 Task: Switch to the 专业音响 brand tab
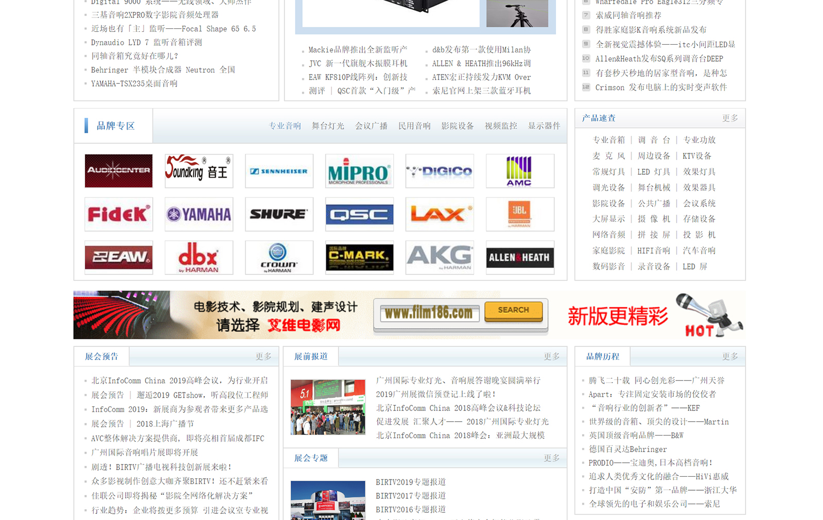point(285,126)
